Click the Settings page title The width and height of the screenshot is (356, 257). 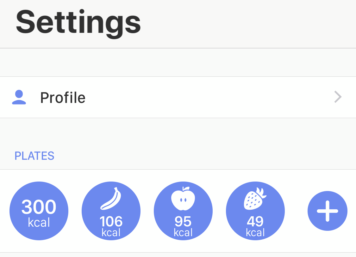pos(78,23)
